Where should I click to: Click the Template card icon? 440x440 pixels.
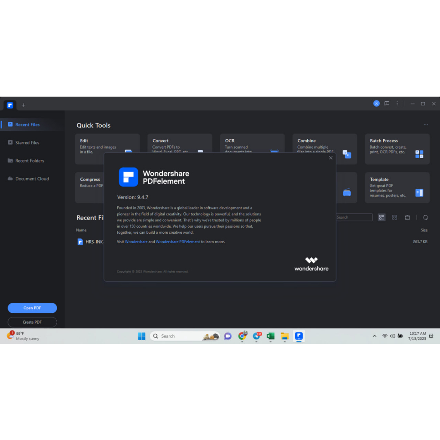pyautogui.click(x=419, y=193)
